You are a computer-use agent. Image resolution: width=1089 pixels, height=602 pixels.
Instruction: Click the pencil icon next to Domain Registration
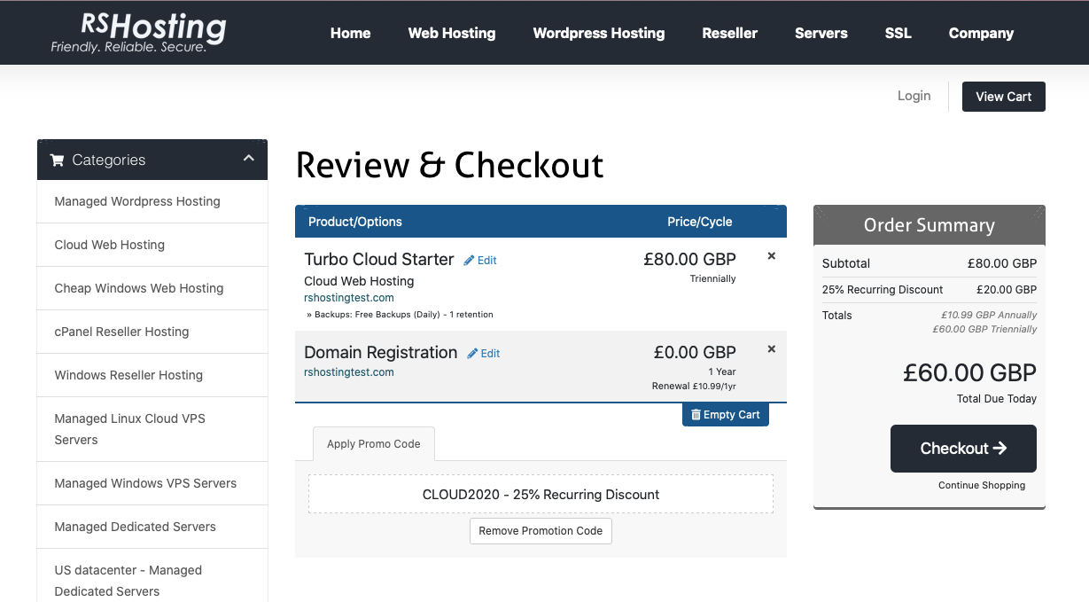(473, 353)
